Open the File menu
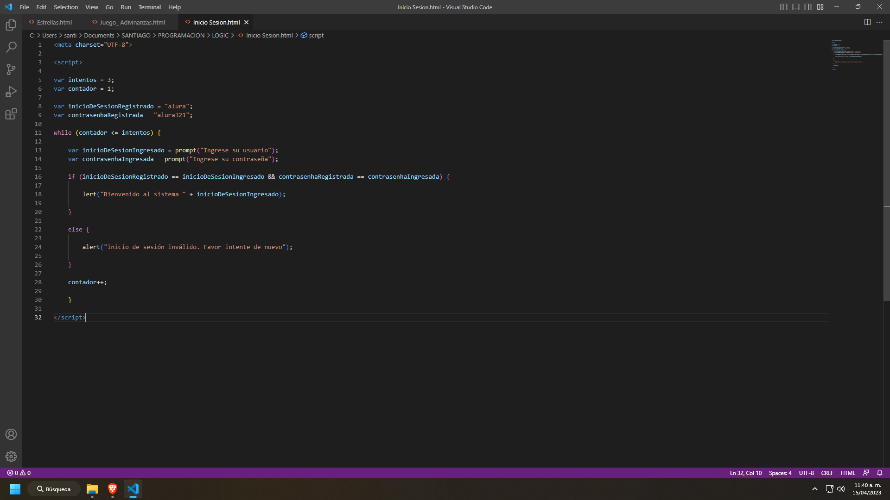Screen dimensions: 890x500 click(25, 7)
